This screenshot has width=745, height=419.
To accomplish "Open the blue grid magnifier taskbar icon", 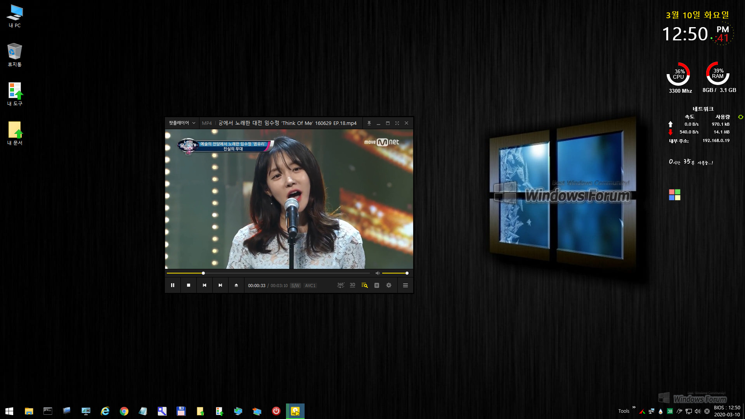I will [x=162, y=411].
